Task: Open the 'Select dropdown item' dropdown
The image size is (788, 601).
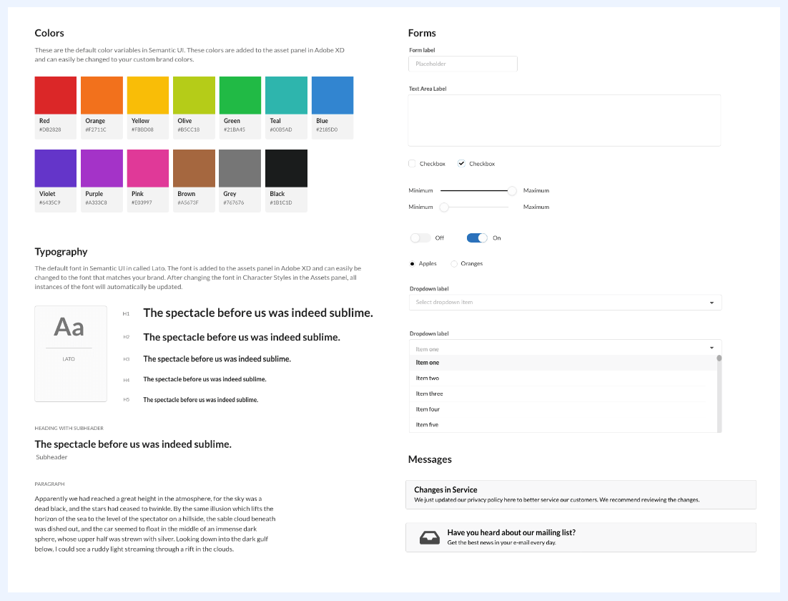Action: [565, 303]
